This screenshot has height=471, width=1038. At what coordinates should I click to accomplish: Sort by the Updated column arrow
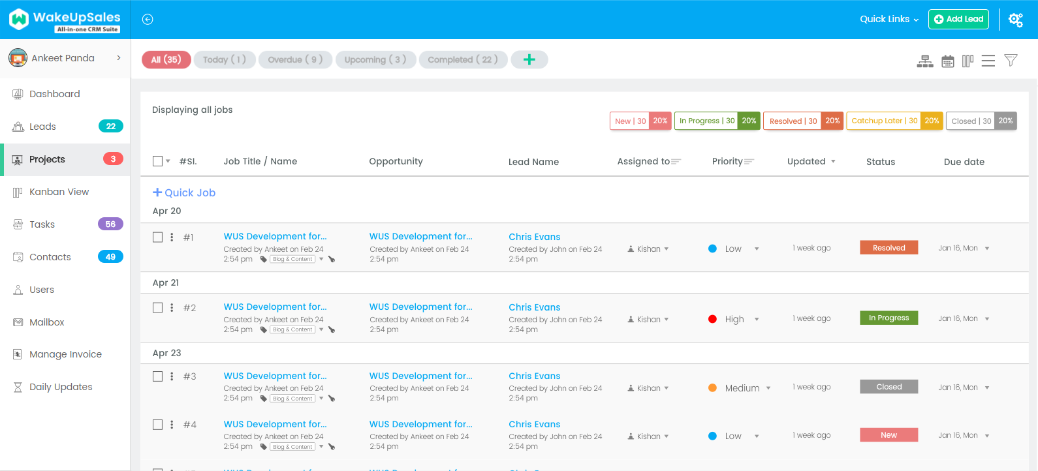coord(833,162)
